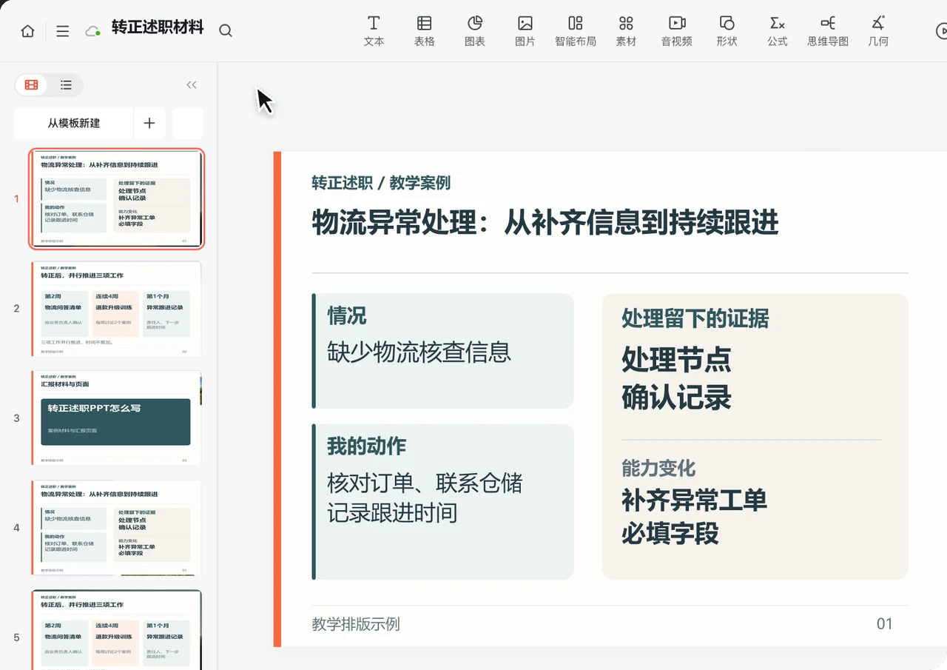Viewport: 947px width, 670px height.
Task: Select slide 5 thumbnail
Action: click(116, 629)
